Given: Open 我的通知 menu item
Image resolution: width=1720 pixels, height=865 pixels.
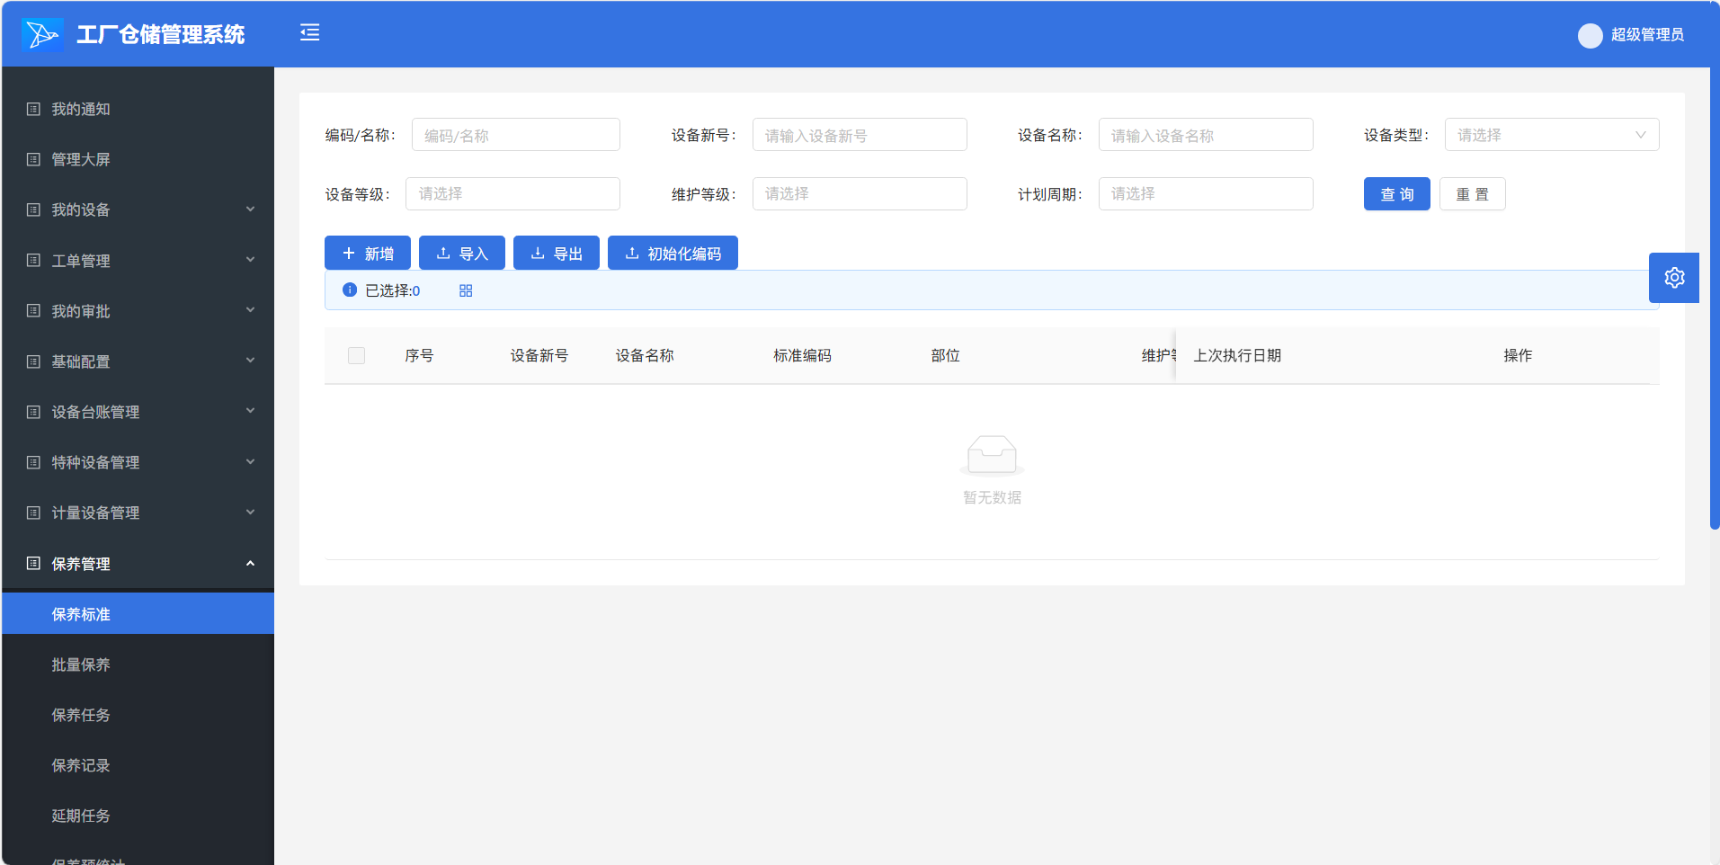Looking at the screenshot, I should click(x=138, y=109).
